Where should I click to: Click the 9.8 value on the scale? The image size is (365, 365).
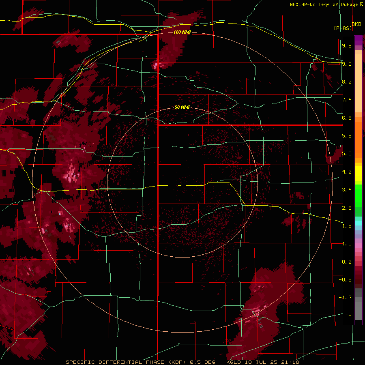[x=347, y=45]
